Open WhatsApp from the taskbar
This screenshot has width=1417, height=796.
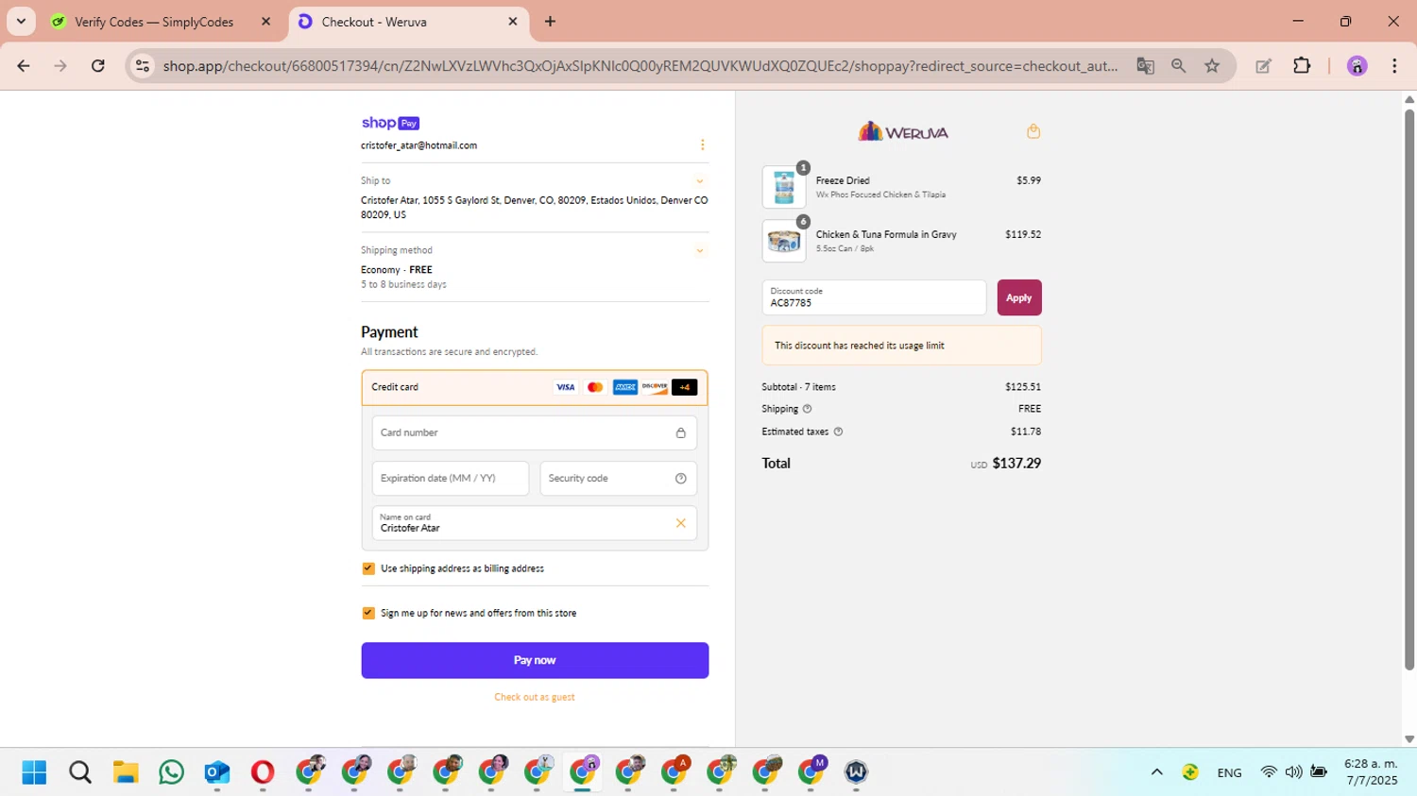[x=171, y=772]
